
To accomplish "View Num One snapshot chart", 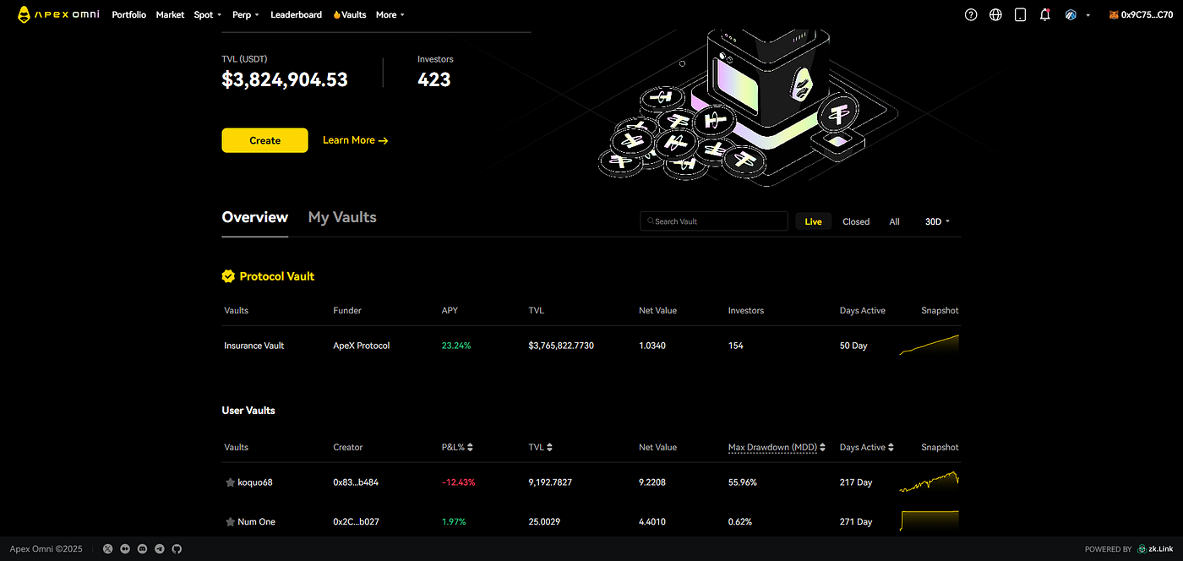I will click(x=929, y=520).
